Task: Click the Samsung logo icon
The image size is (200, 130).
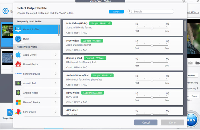Action: 18,74
